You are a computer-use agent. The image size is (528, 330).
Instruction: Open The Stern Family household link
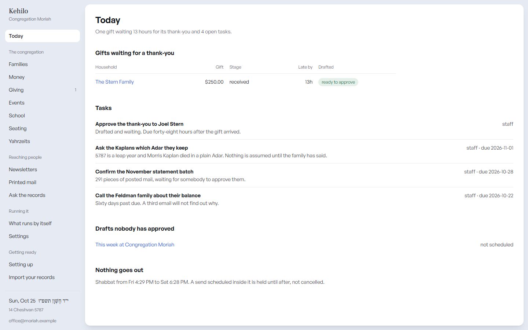(x=114, y=82)
